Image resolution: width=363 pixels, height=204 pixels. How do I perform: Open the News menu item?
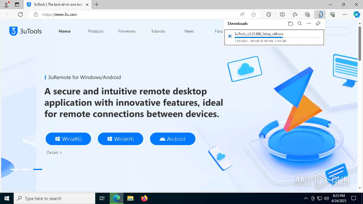tap(189, 31)
